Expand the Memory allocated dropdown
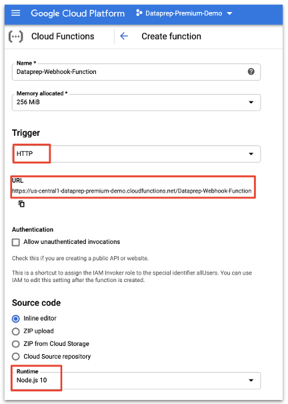The image size is (288, 404). (136, 102)
